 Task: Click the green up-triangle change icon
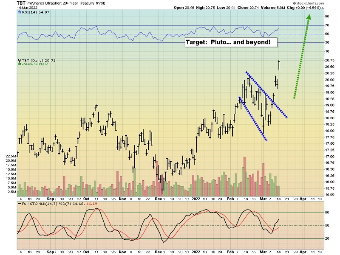(x=323, y=8)
